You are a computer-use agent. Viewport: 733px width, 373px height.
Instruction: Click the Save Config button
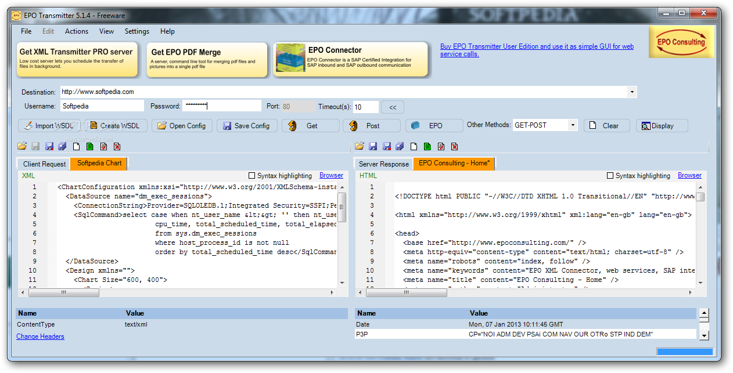click(x=247, y=125)
